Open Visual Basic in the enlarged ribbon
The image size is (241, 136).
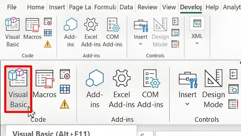click(18, 89)
